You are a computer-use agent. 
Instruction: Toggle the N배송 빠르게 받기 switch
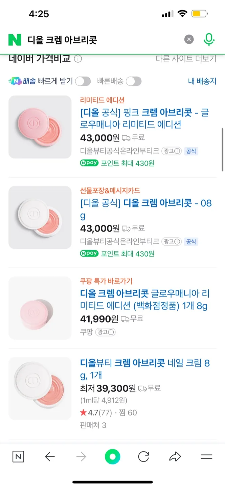coord(83,81)
